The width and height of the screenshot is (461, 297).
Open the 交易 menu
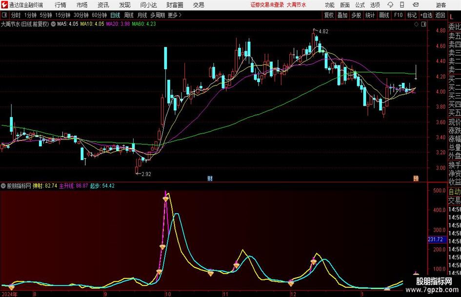(x=199, y=5)
